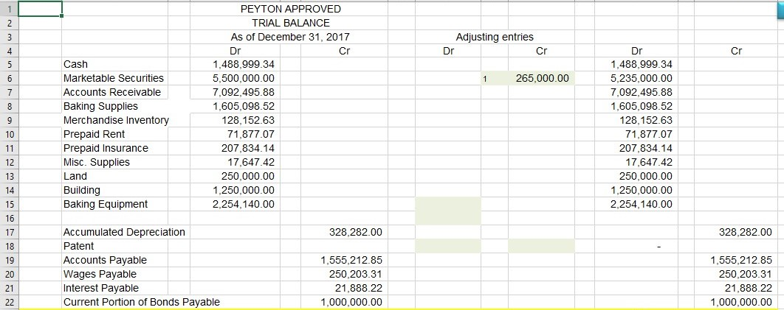The image size is (784, 310).
Task: Click the 7,092,495.88 trial balance debit
Action: [244, 92]
